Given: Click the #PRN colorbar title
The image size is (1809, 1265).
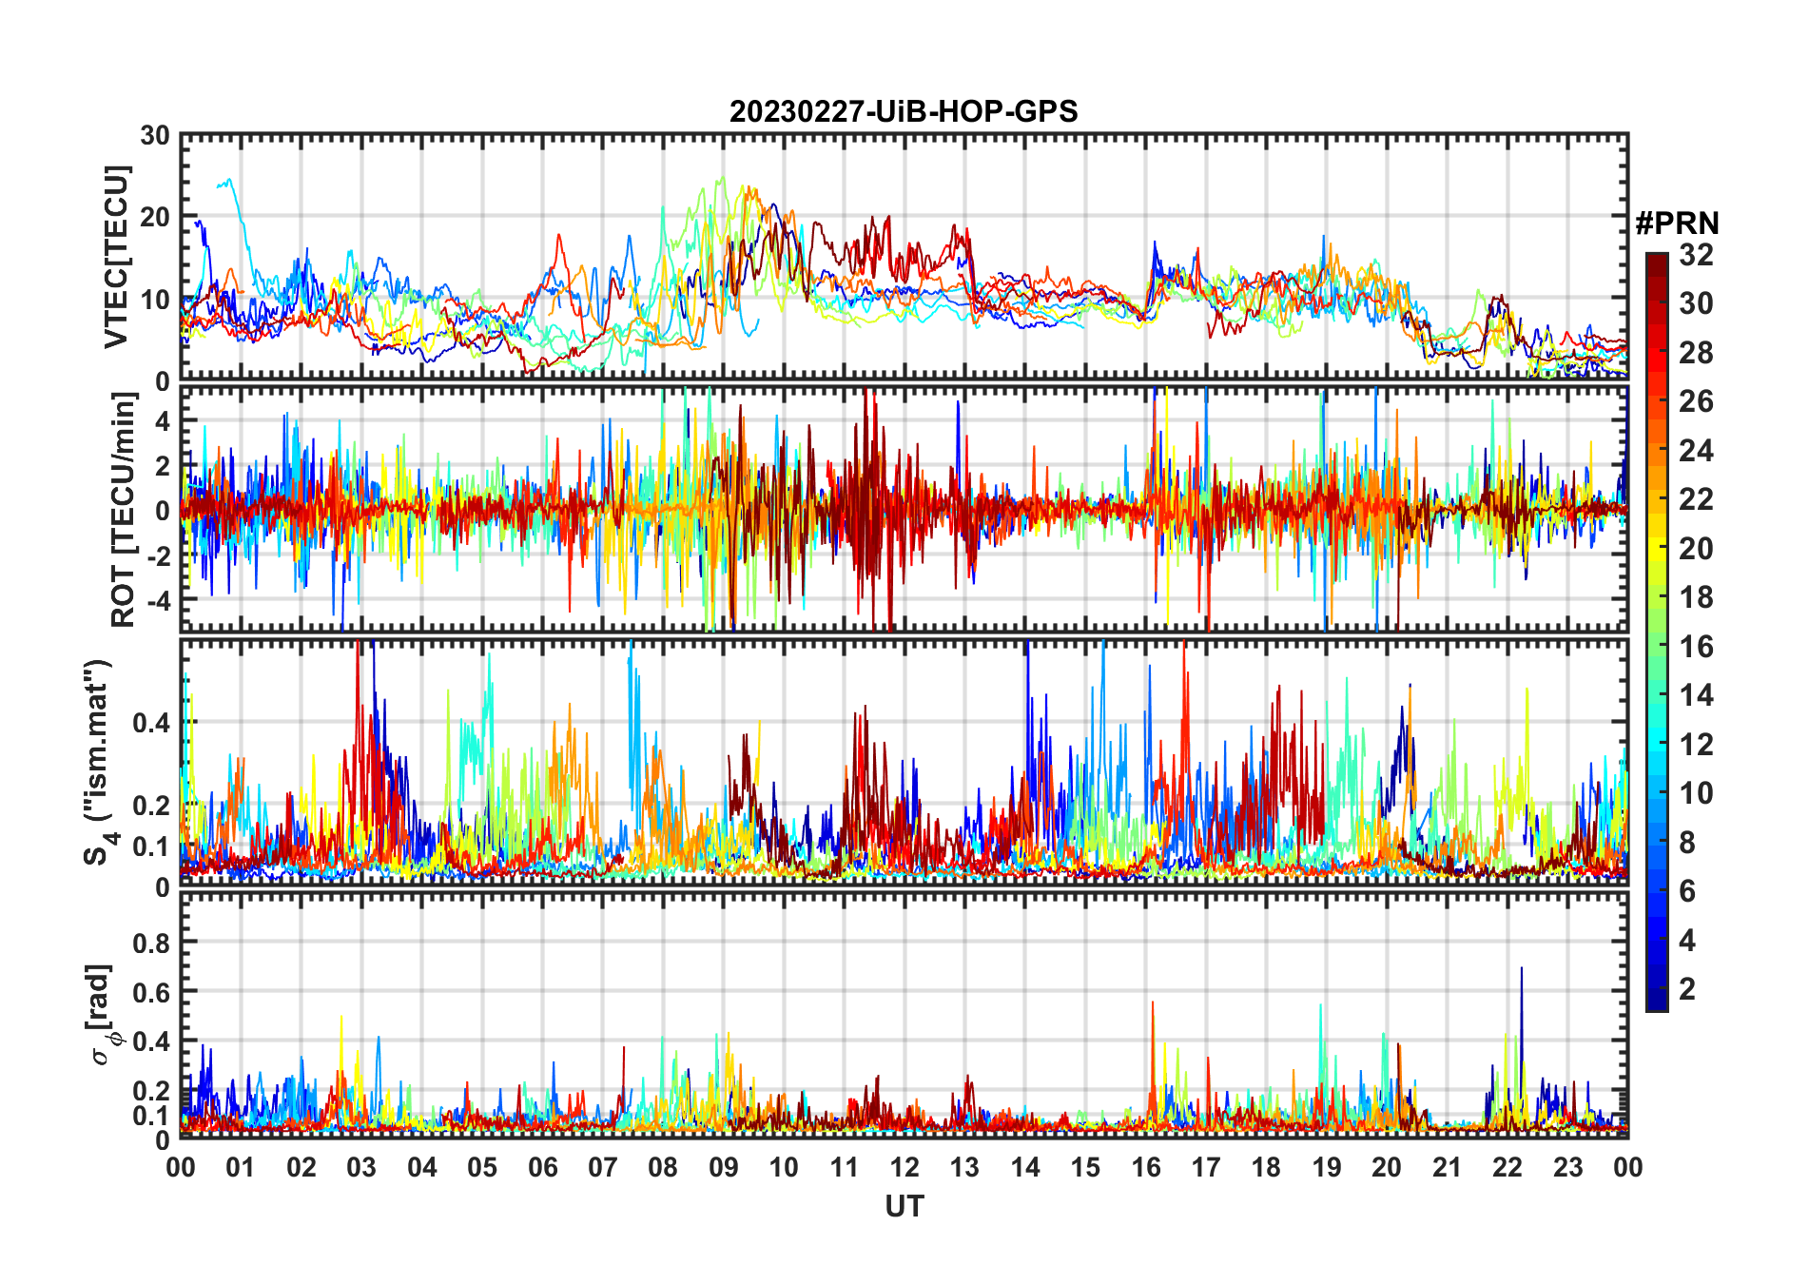Looking at the screenshot, I should 1677,224.
